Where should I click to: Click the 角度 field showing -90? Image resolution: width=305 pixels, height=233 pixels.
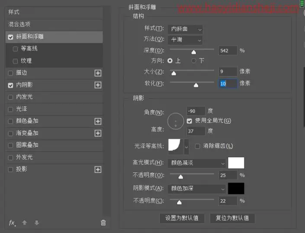(196, 111)
